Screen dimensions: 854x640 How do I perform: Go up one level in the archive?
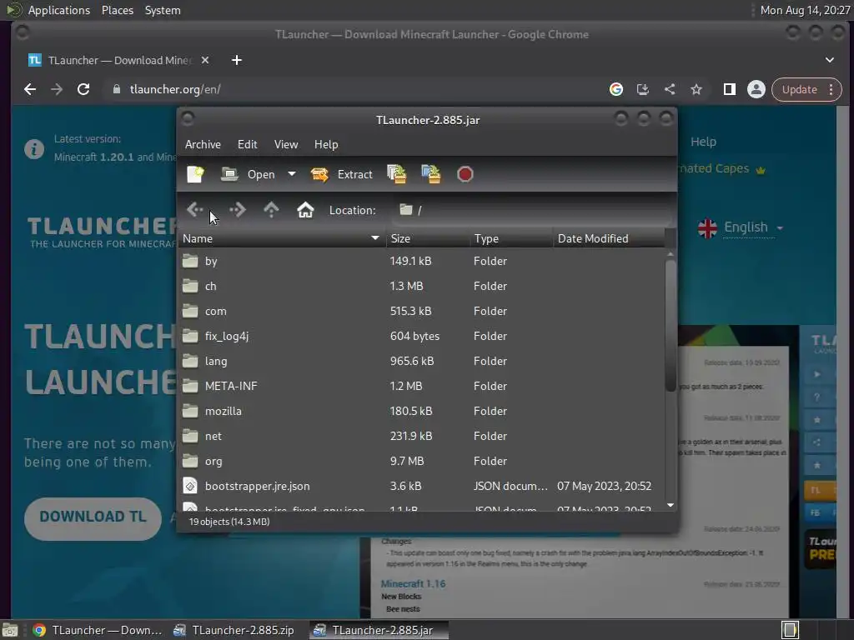[x=271, y=209]
